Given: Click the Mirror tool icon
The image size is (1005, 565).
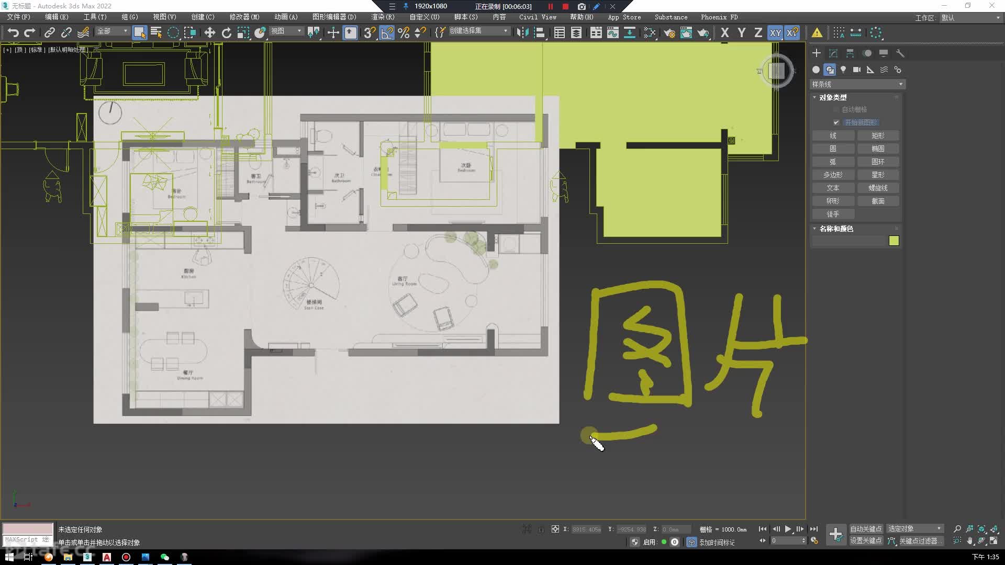Looking at the screenshot, I should point(522,32).
